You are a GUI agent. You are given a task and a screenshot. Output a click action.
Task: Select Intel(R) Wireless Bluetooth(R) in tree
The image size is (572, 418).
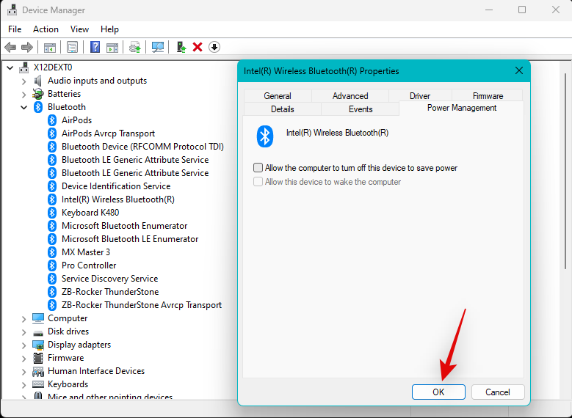click(x=117, y=199)
